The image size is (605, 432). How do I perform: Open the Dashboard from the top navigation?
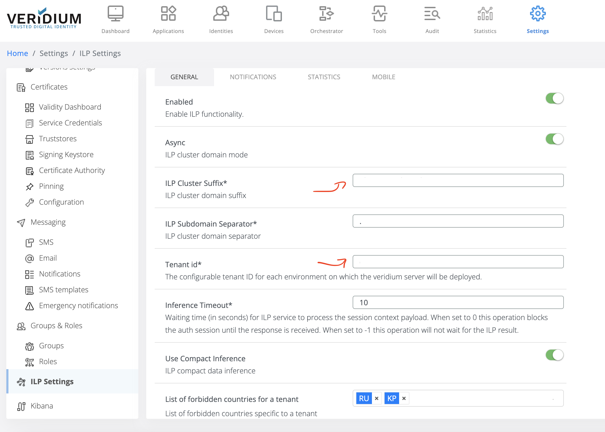pos(115,19)
